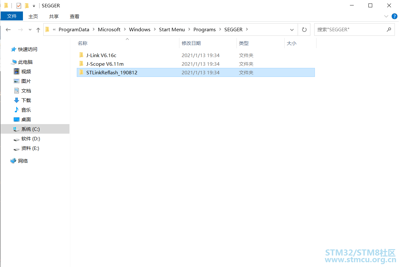The image size is (399, 267).
Task: Click STLinkReflash_190812 type cell 文件夹
Action: point(246,72)
